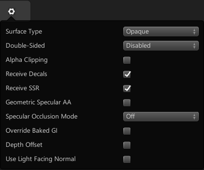Click the Specular Occlusion Mode label

pyautogui.click(x=42, y=117)
